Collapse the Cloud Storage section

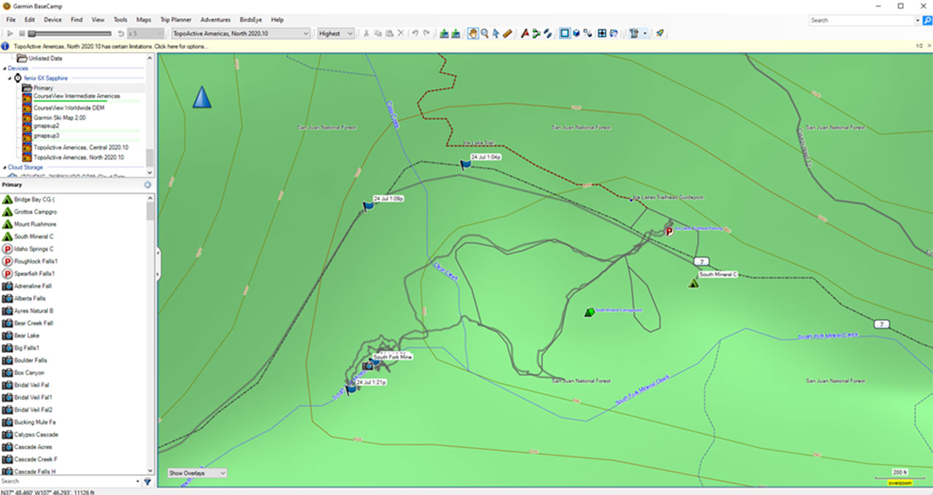pos(4,167)
